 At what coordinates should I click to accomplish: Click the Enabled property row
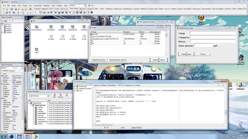tap(12, 96)
